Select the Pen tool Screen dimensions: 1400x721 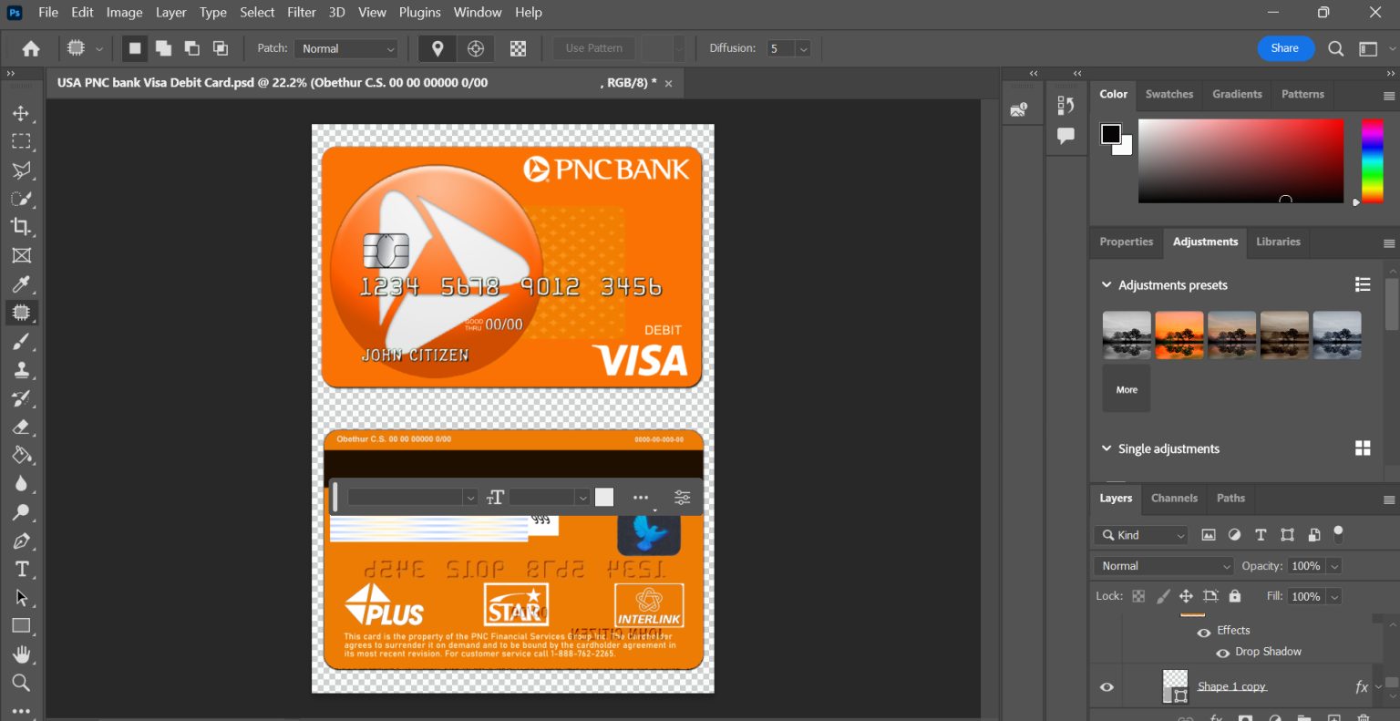(x=21, y=541)
